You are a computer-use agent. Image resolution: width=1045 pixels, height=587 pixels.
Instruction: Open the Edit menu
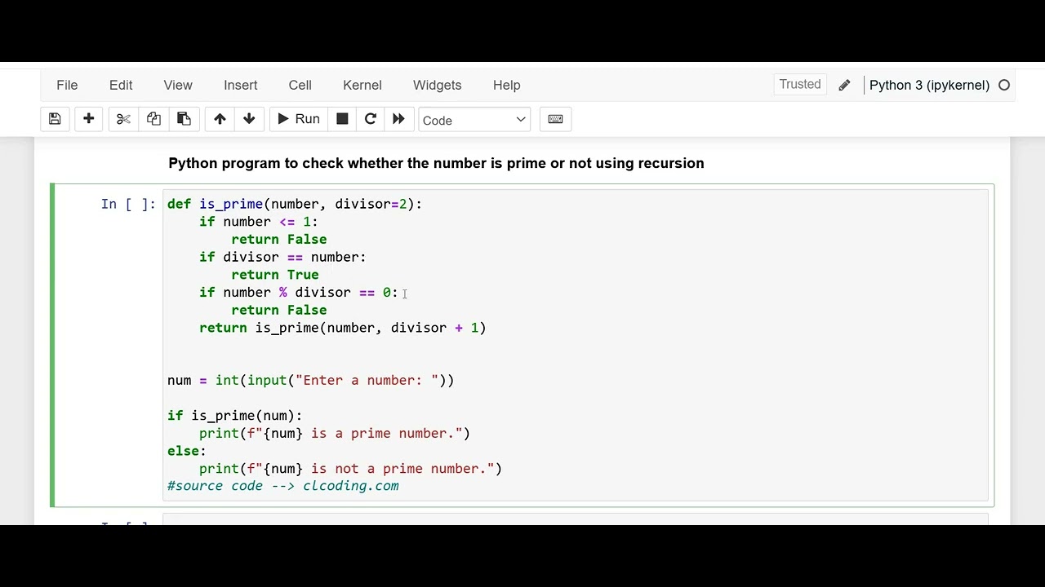(x=121, y=85)
